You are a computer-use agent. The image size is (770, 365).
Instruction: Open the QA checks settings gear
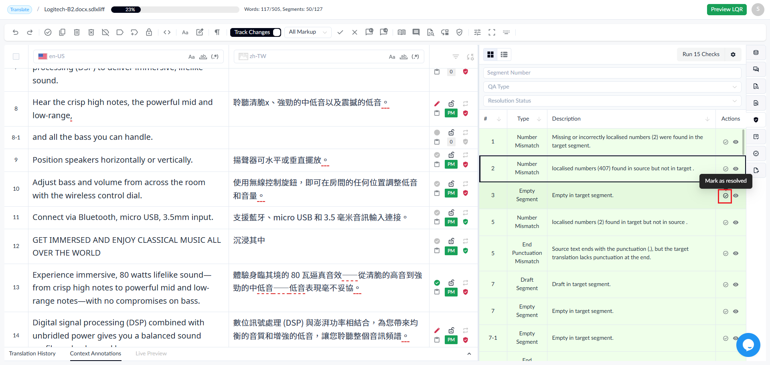[x=733, y=54]
